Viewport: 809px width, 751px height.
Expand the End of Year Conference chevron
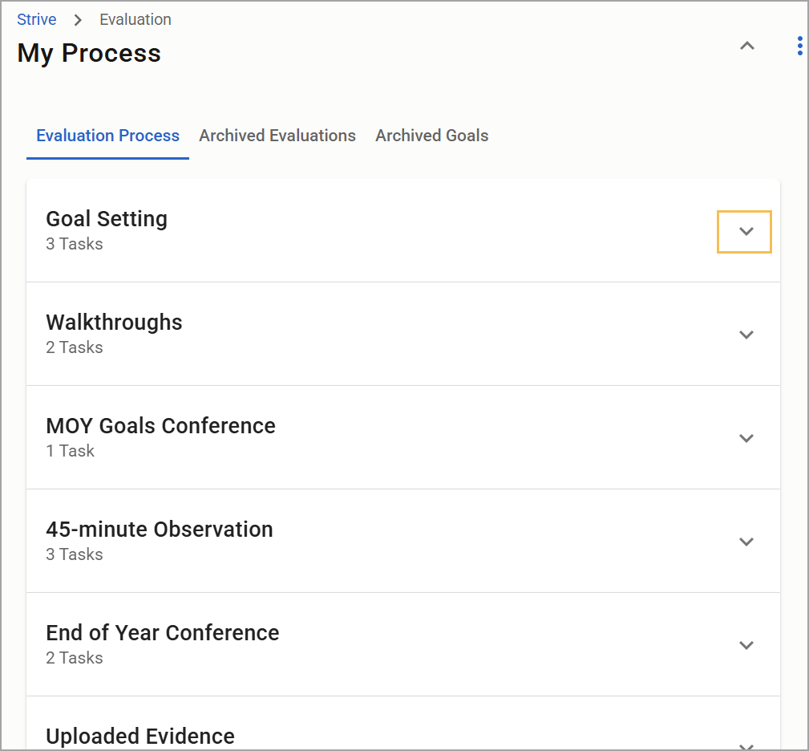(x=746, y=645)
